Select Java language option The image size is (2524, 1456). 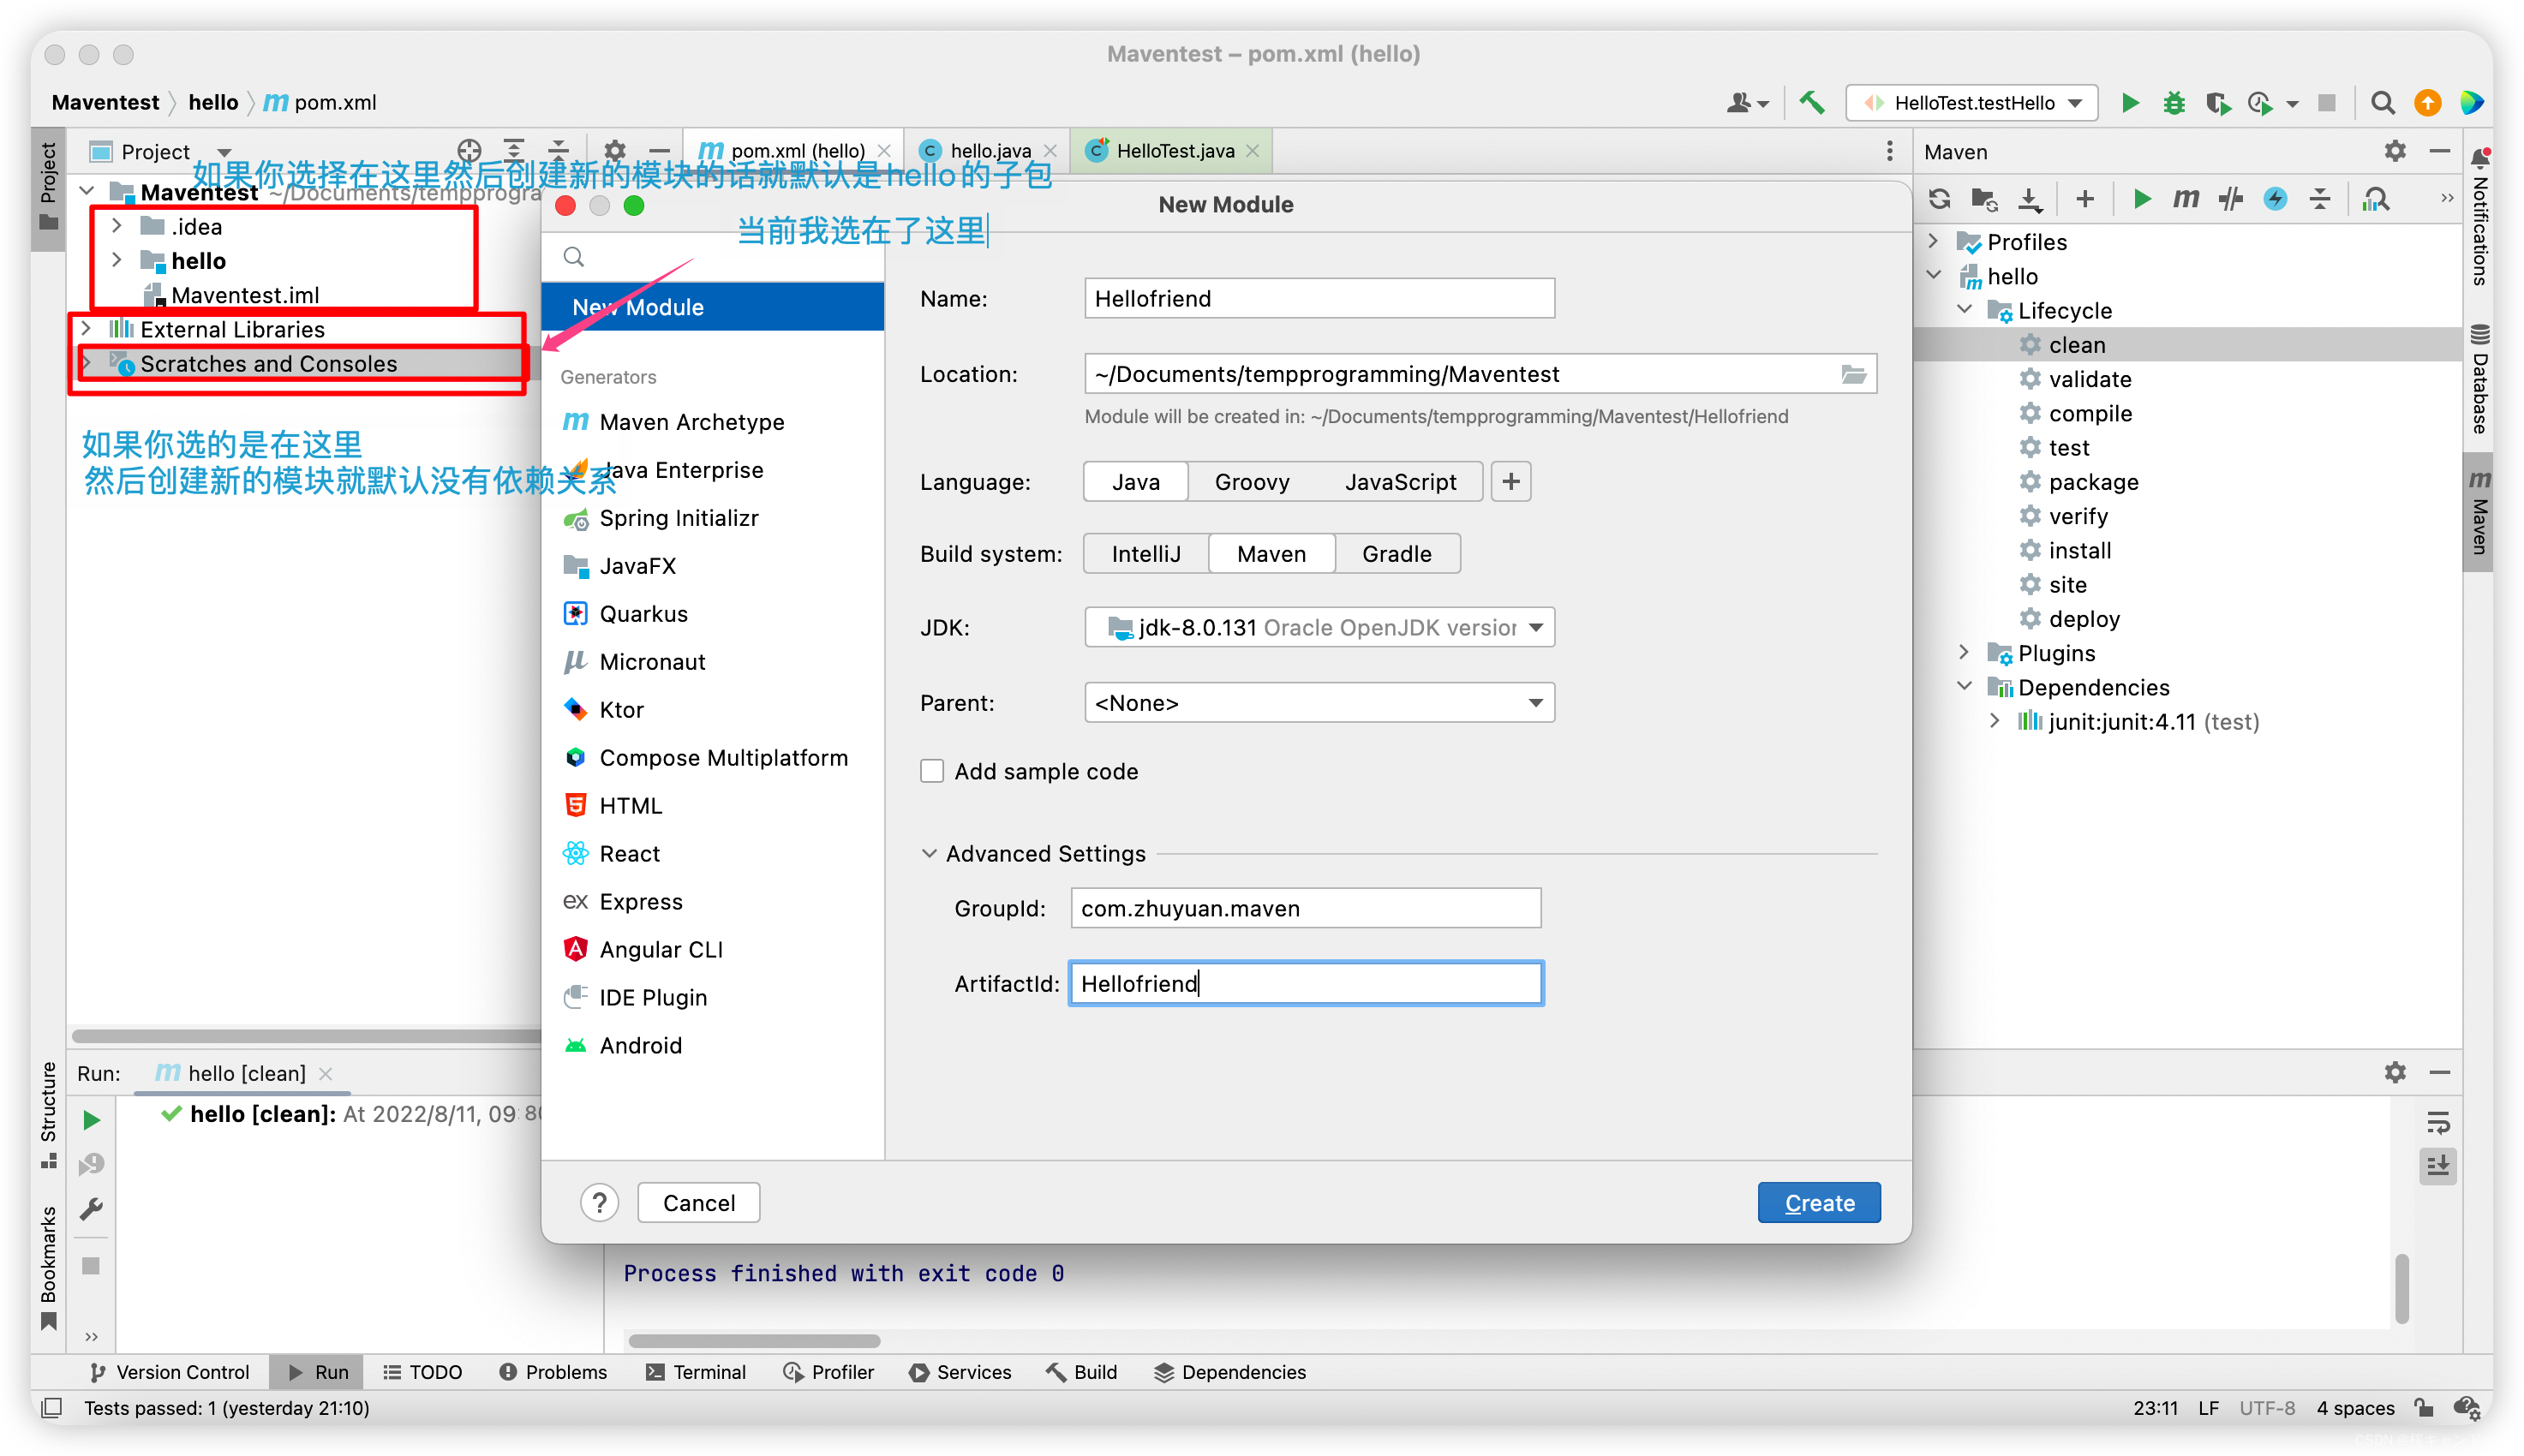1136,482
